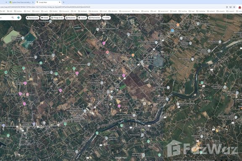Open the hosting bookmarks folder
The image size is (242, 161).
(x=183, y=11)
